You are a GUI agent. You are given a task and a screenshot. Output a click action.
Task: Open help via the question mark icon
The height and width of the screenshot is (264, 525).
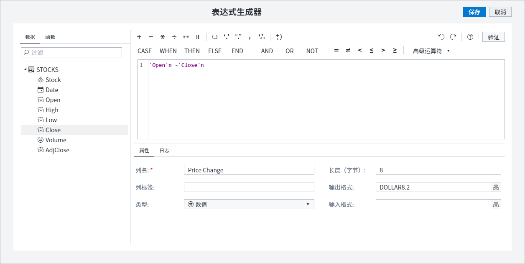coord(470,37)
